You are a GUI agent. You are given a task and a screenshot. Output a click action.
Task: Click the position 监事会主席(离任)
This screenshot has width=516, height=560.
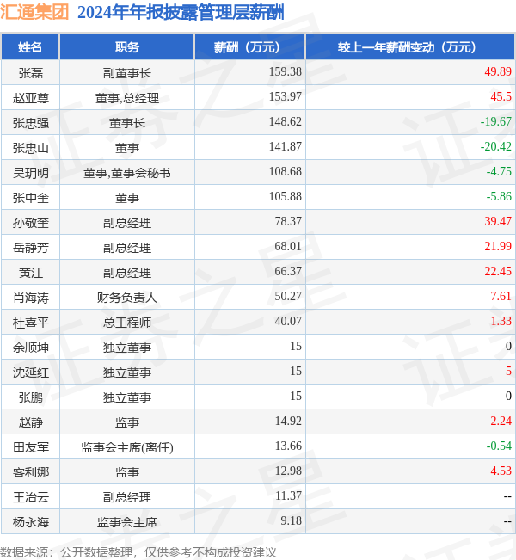[127, 447]
